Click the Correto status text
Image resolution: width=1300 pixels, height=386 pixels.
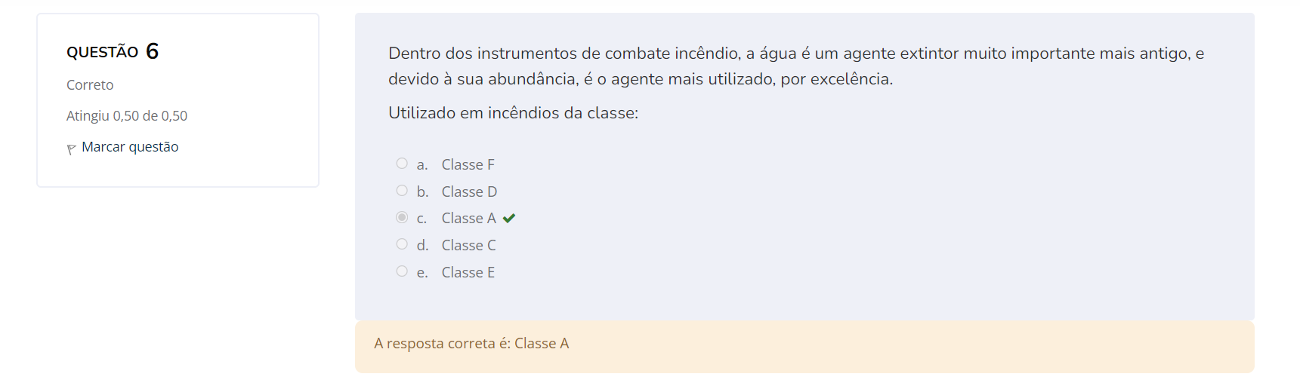tap(90, 85)
